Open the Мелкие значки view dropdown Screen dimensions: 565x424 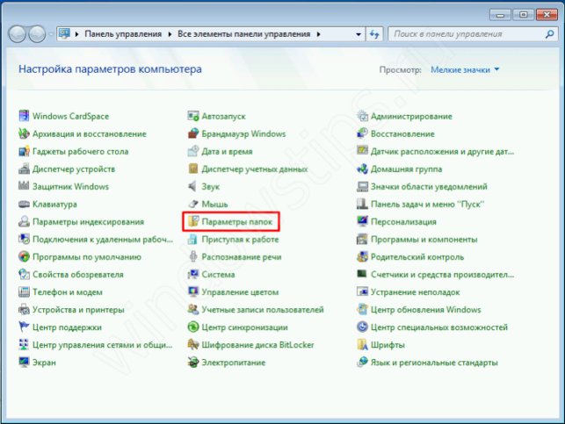tap(465, 69)
